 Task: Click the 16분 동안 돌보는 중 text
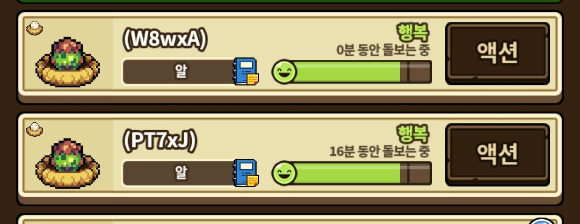click(380, 151)
